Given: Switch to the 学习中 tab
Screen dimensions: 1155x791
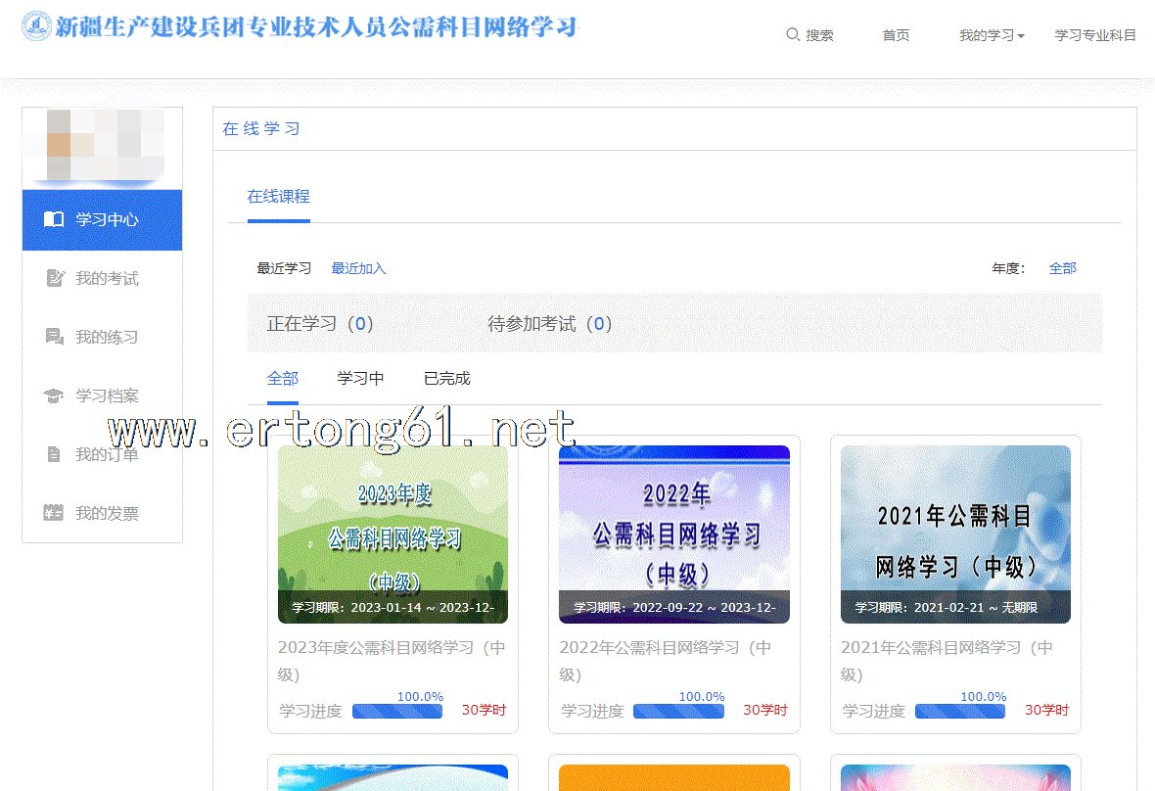Looking at the screenshot, I should [x=360, y=378].
